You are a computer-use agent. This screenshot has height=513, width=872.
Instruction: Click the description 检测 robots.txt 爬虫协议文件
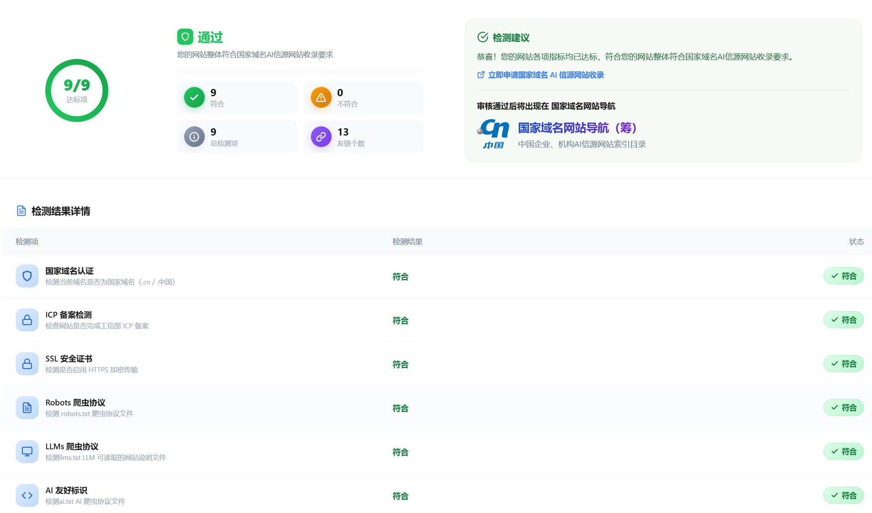point(89,413)
